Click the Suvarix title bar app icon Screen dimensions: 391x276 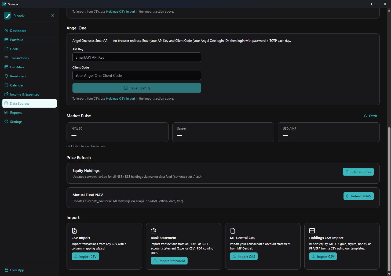(x=4, y=4)
